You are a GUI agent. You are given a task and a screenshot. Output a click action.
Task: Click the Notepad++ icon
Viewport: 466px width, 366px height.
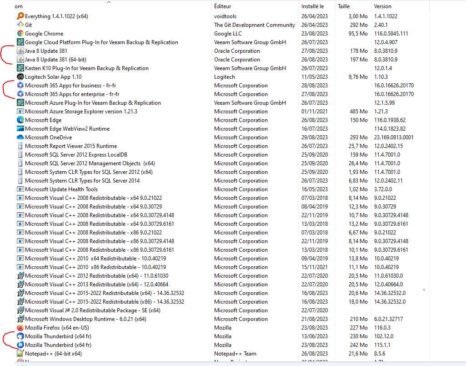pyautogui.click(x=20, y=353)
